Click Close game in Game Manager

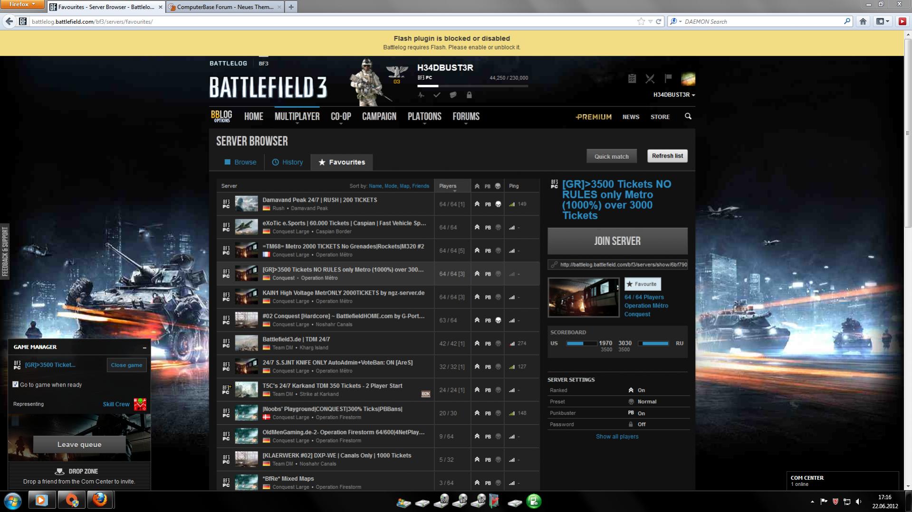tap(126, 365)
